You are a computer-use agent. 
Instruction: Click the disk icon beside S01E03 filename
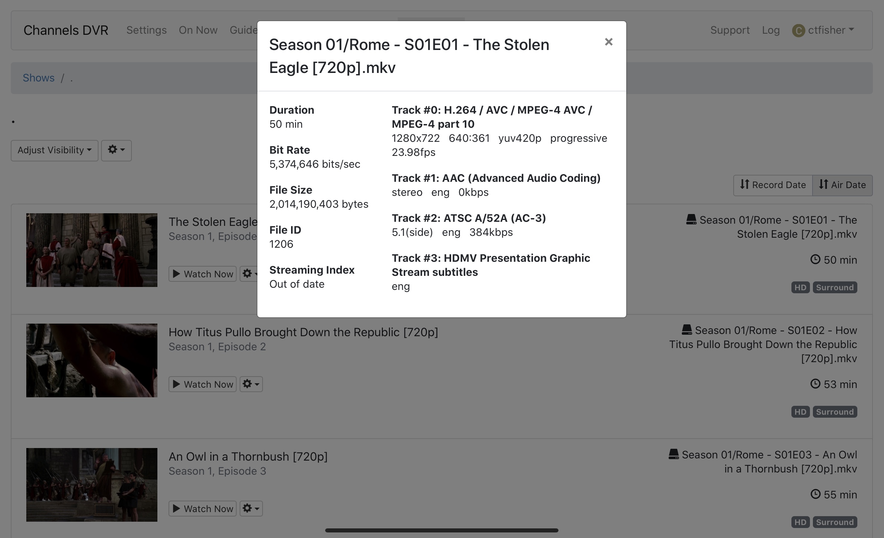(673, 454)
